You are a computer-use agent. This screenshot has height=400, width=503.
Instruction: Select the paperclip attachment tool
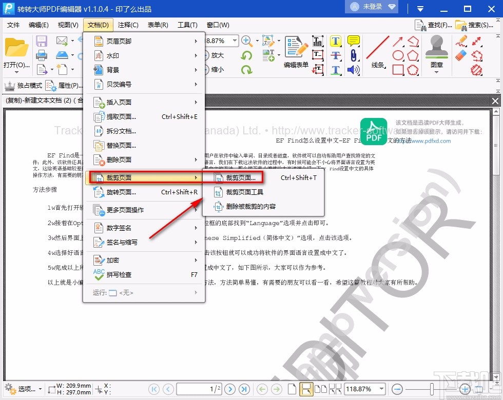point(353,55)
